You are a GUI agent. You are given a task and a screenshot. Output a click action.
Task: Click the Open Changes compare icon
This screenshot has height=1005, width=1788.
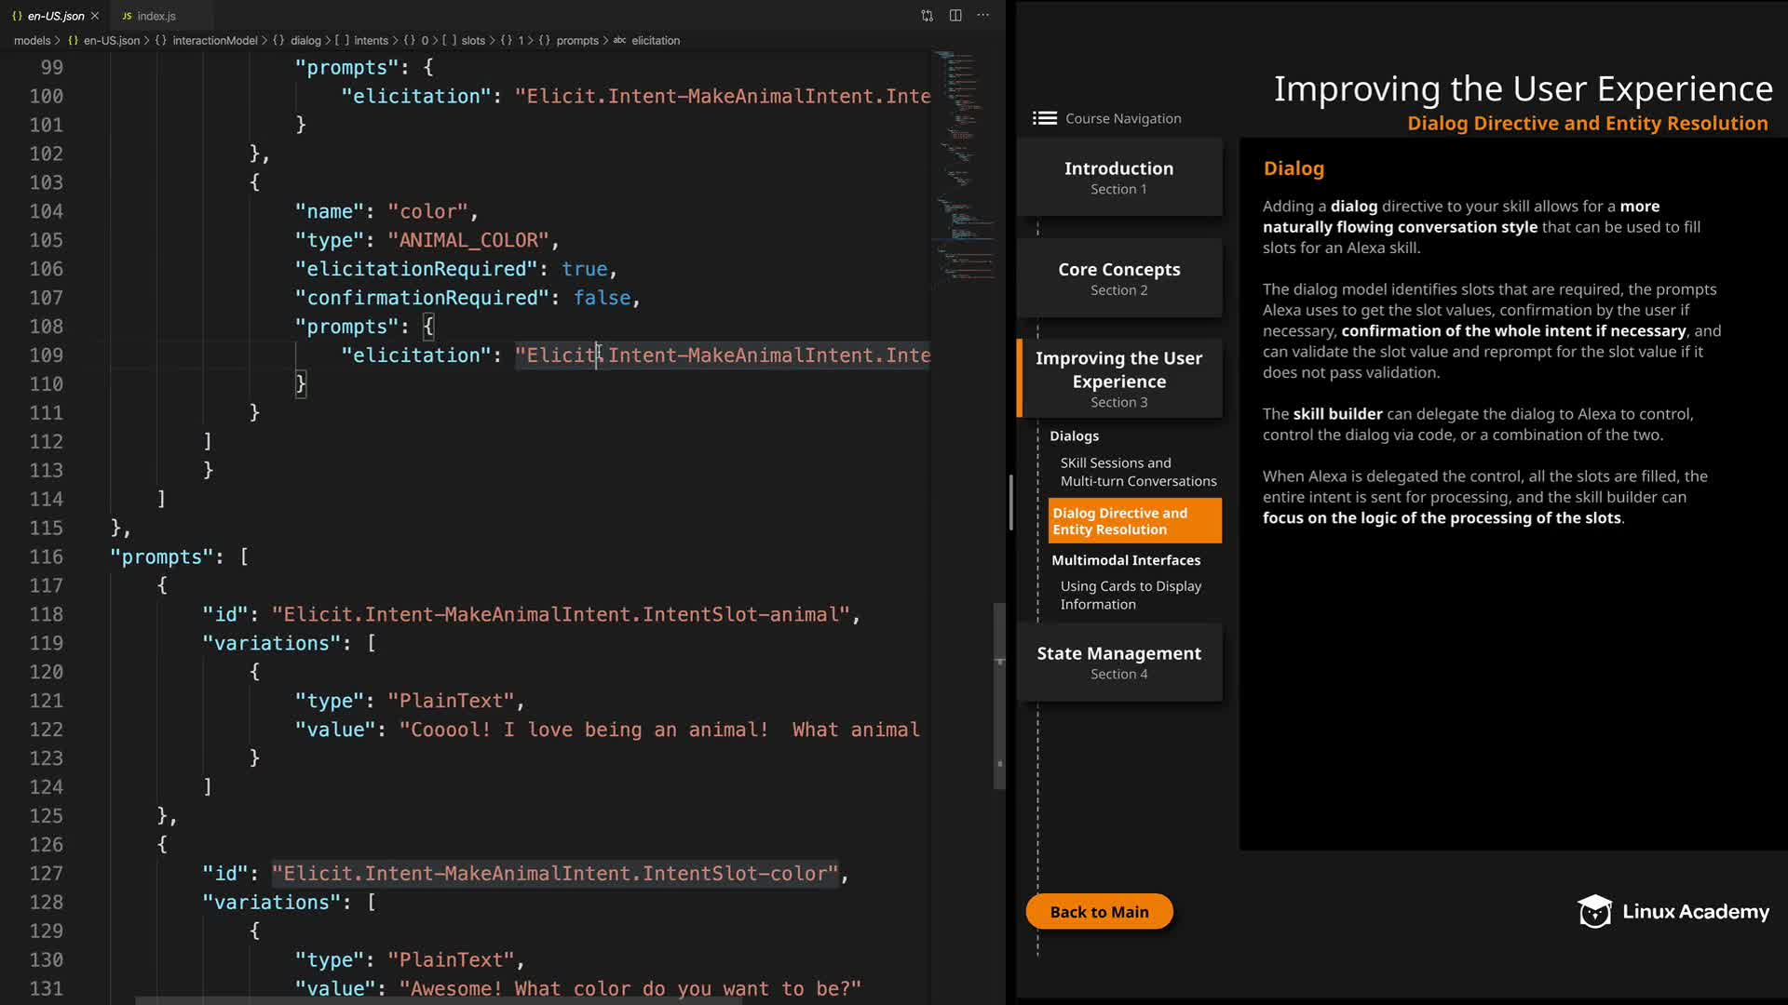[x=927, y=16]
